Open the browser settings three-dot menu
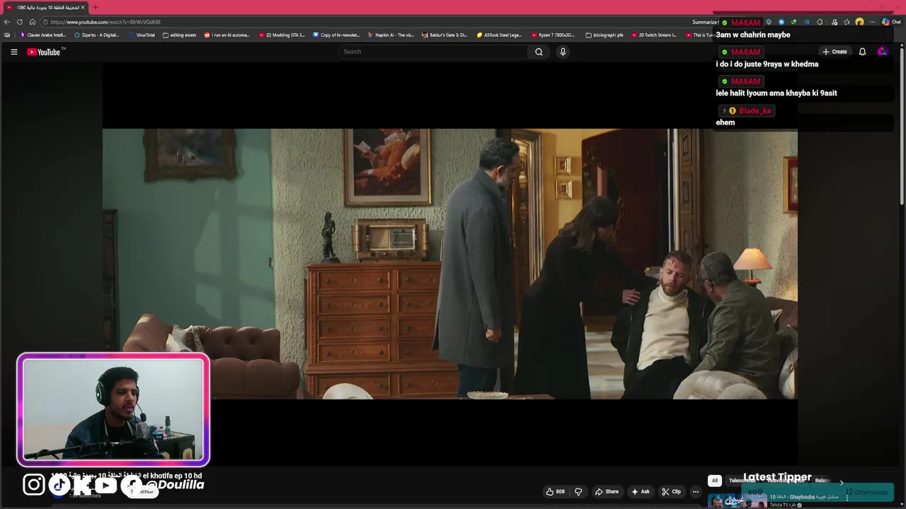Image resolution: width=906 pixels, height=509 pixels. (x=872, y=22)
